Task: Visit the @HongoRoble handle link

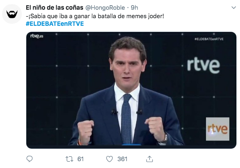Action: (105, 8)
